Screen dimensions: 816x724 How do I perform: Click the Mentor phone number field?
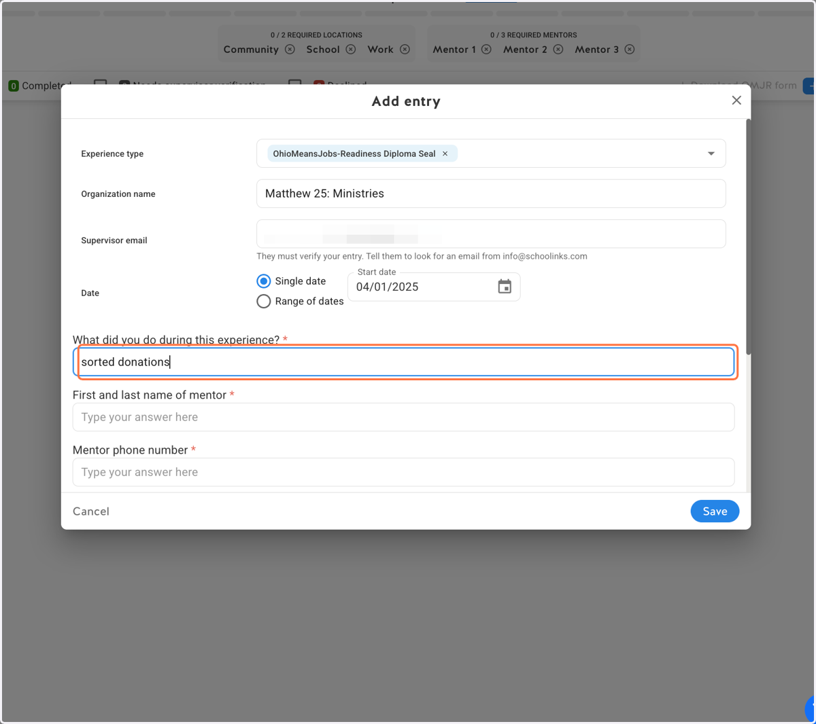pyautogui.click(x=404, y=472)
